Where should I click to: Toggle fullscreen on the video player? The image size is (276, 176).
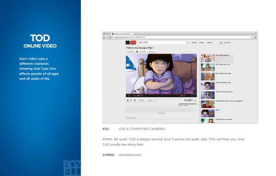point(195,96)
